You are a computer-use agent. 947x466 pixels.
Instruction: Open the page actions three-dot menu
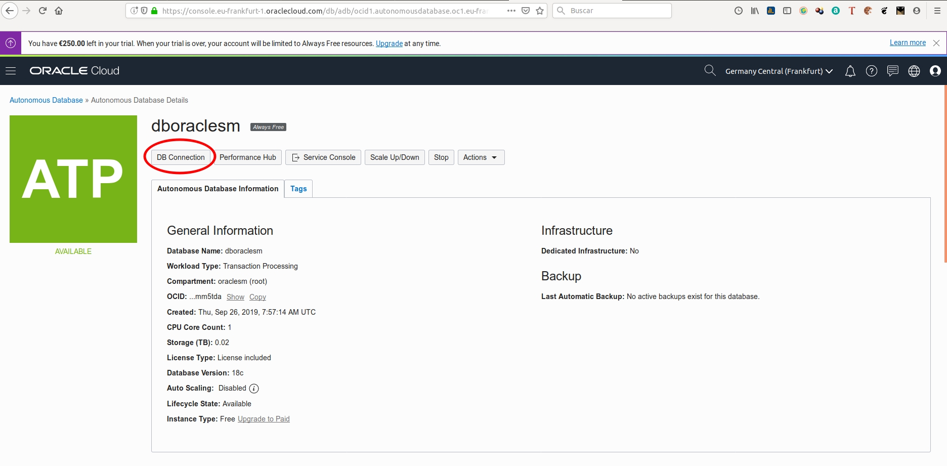511,11
